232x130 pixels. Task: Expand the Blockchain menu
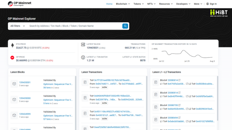pyautogui.click(x=123, y=4)
